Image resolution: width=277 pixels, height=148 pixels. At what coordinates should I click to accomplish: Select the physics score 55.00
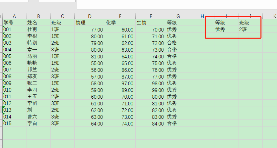tap(89, 63)
